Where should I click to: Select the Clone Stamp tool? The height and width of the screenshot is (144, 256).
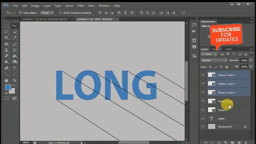tap(6, 50)
